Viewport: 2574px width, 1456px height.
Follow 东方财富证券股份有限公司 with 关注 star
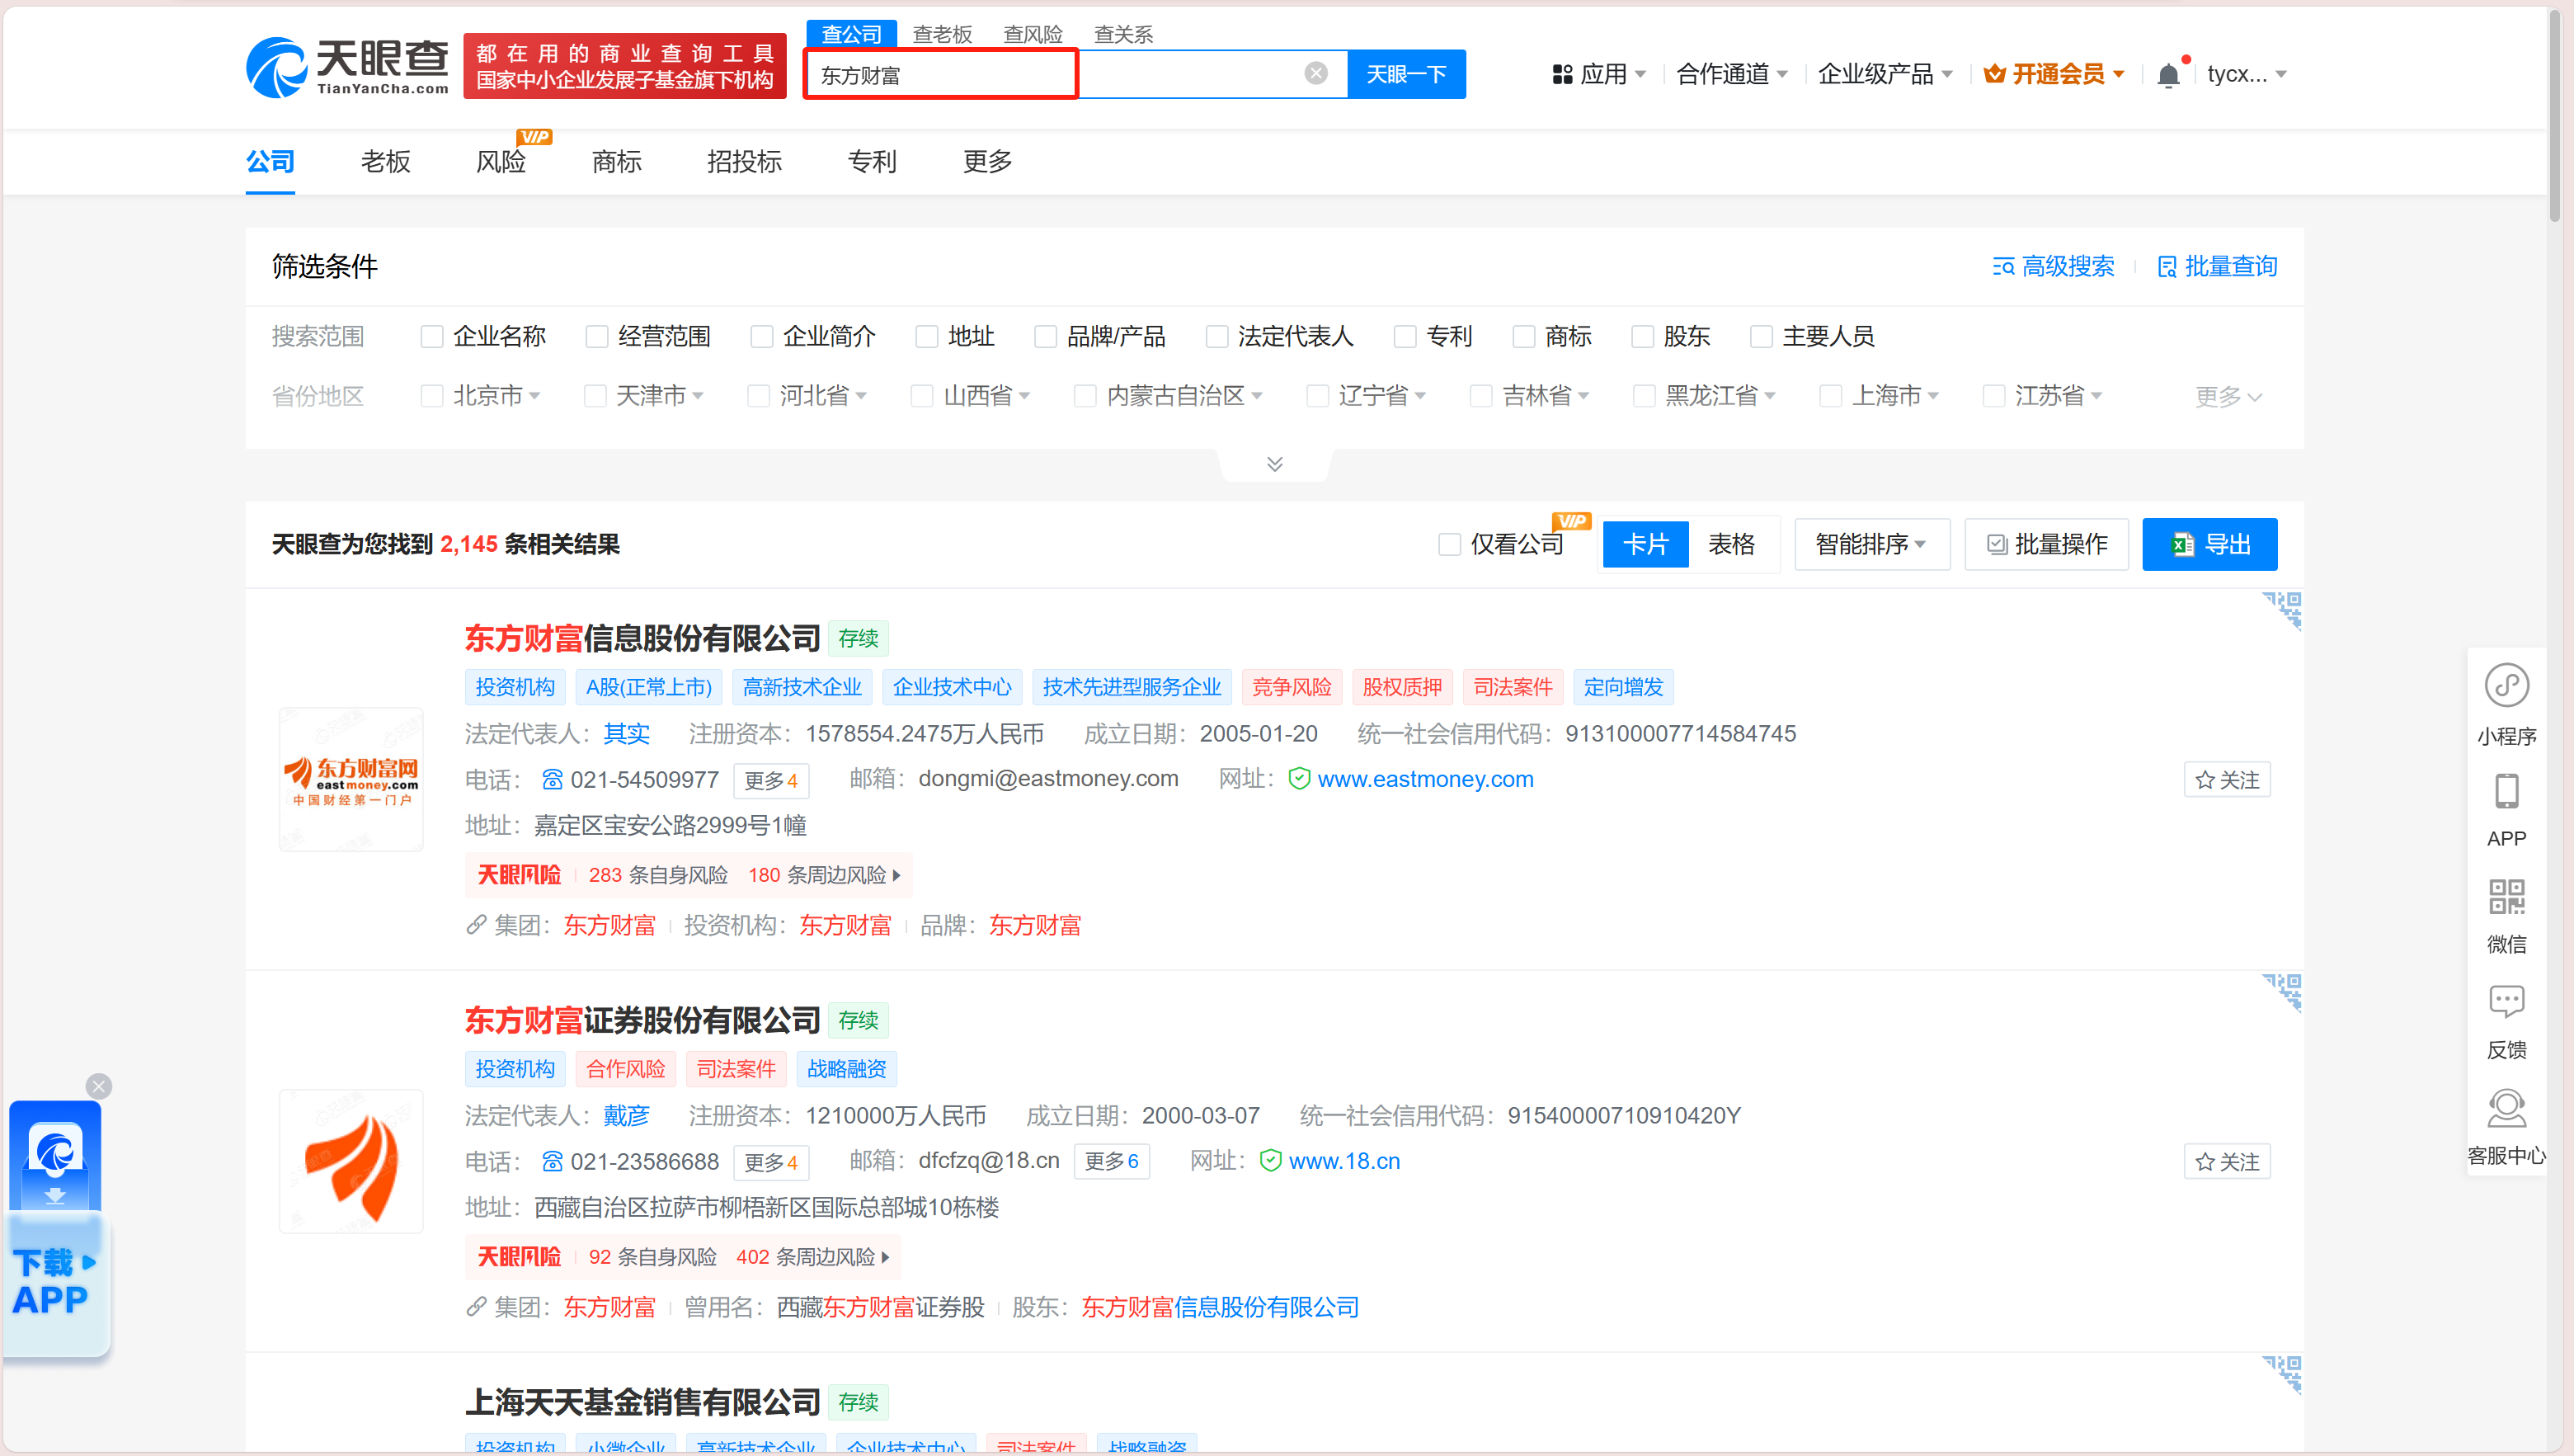(x=2226, y=1162)
